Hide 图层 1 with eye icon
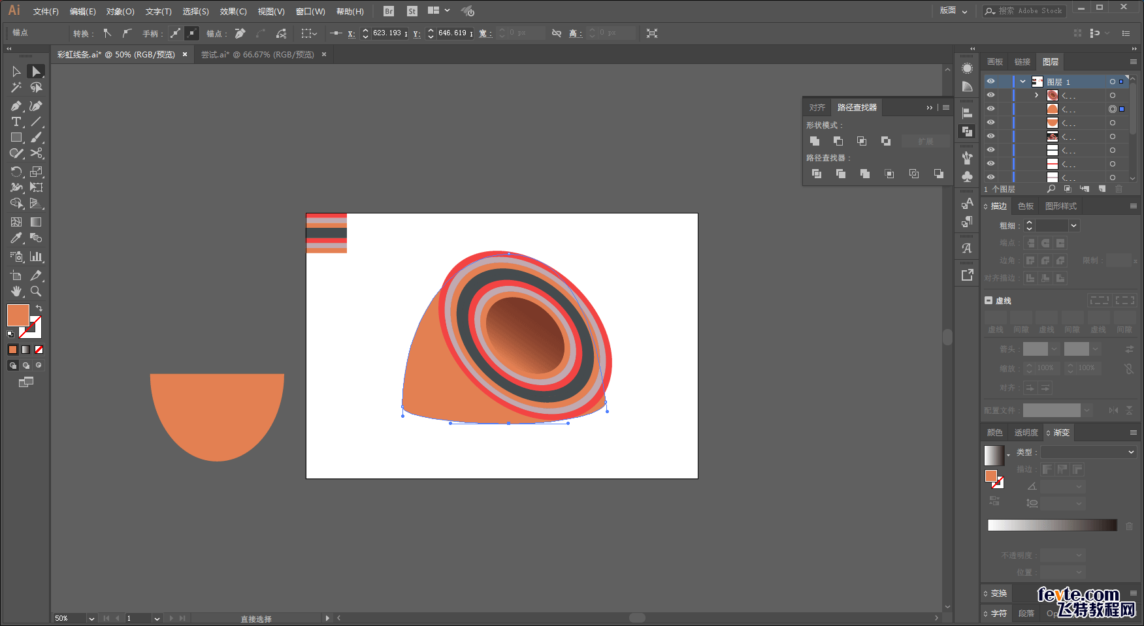 990,82
